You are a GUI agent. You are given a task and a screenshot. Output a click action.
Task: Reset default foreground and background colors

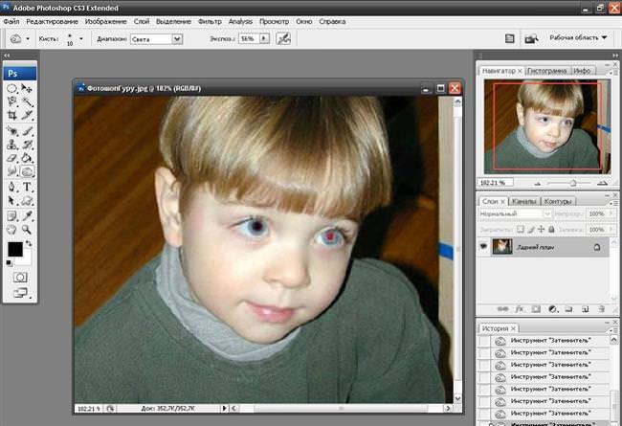pos(10,263)
